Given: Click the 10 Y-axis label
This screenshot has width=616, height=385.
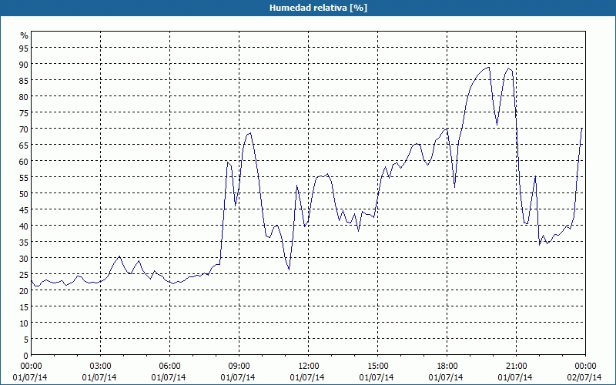Looking at the screenshot, I should [x=24, y=323].
